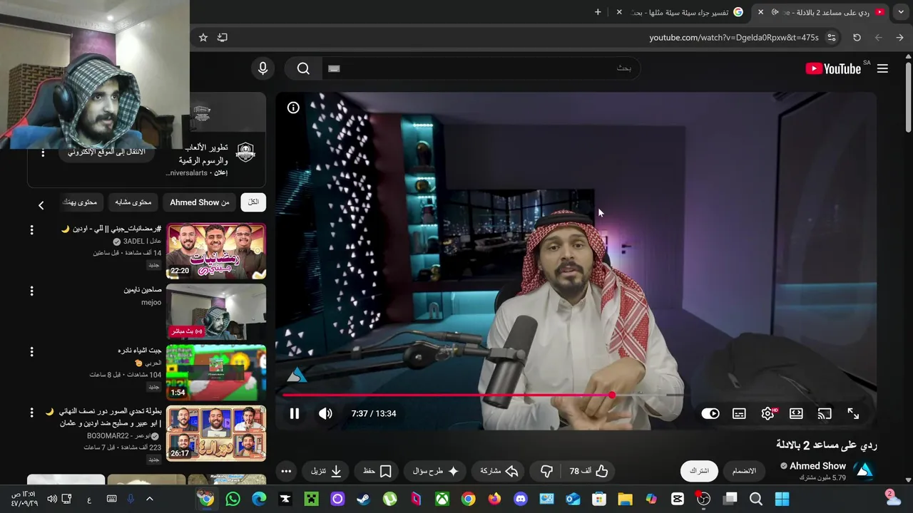The width and height of the screenshot is (913, 513).
Task: Download the video via تنزيل
Action: click(x=327, y=471)
